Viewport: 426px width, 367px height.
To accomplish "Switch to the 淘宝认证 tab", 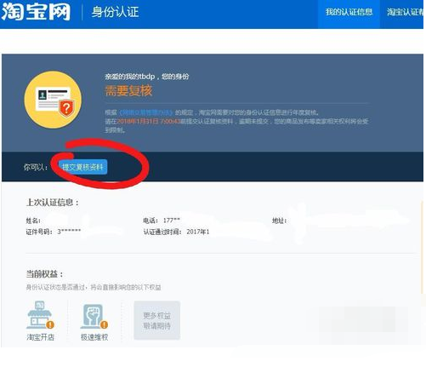I will [x=405, y=12].
